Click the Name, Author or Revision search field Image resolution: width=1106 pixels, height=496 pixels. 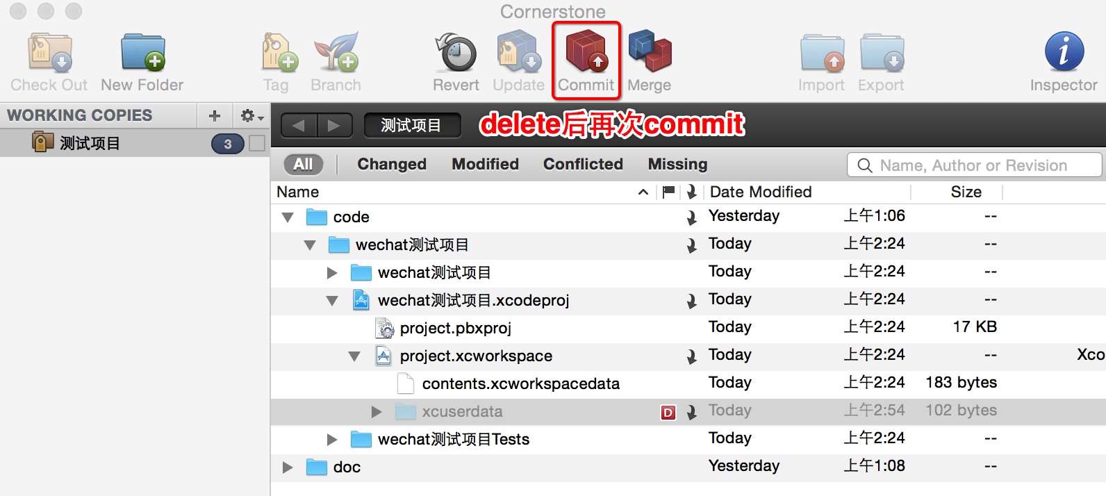(x=980, y=165)
